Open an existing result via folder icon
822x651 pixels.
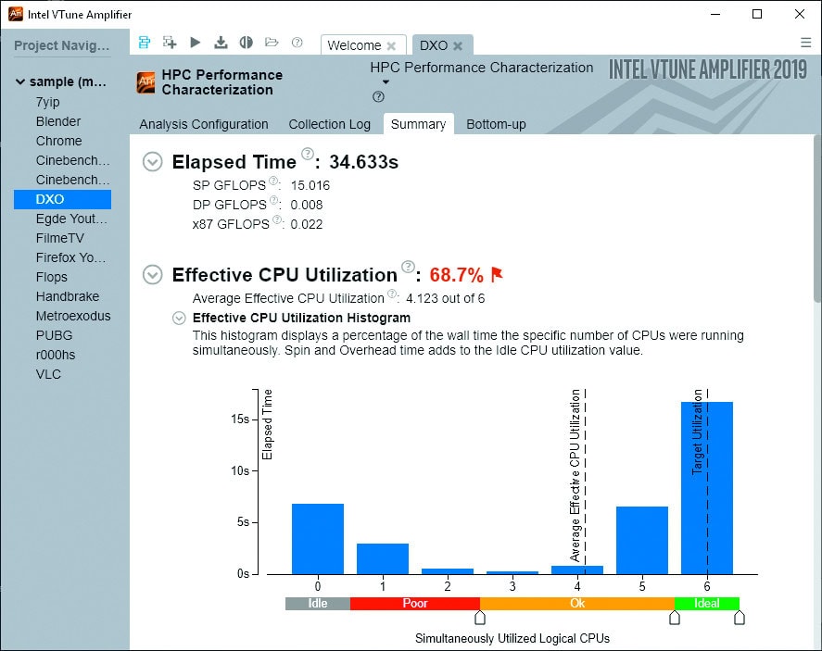(x=272, y=42)
